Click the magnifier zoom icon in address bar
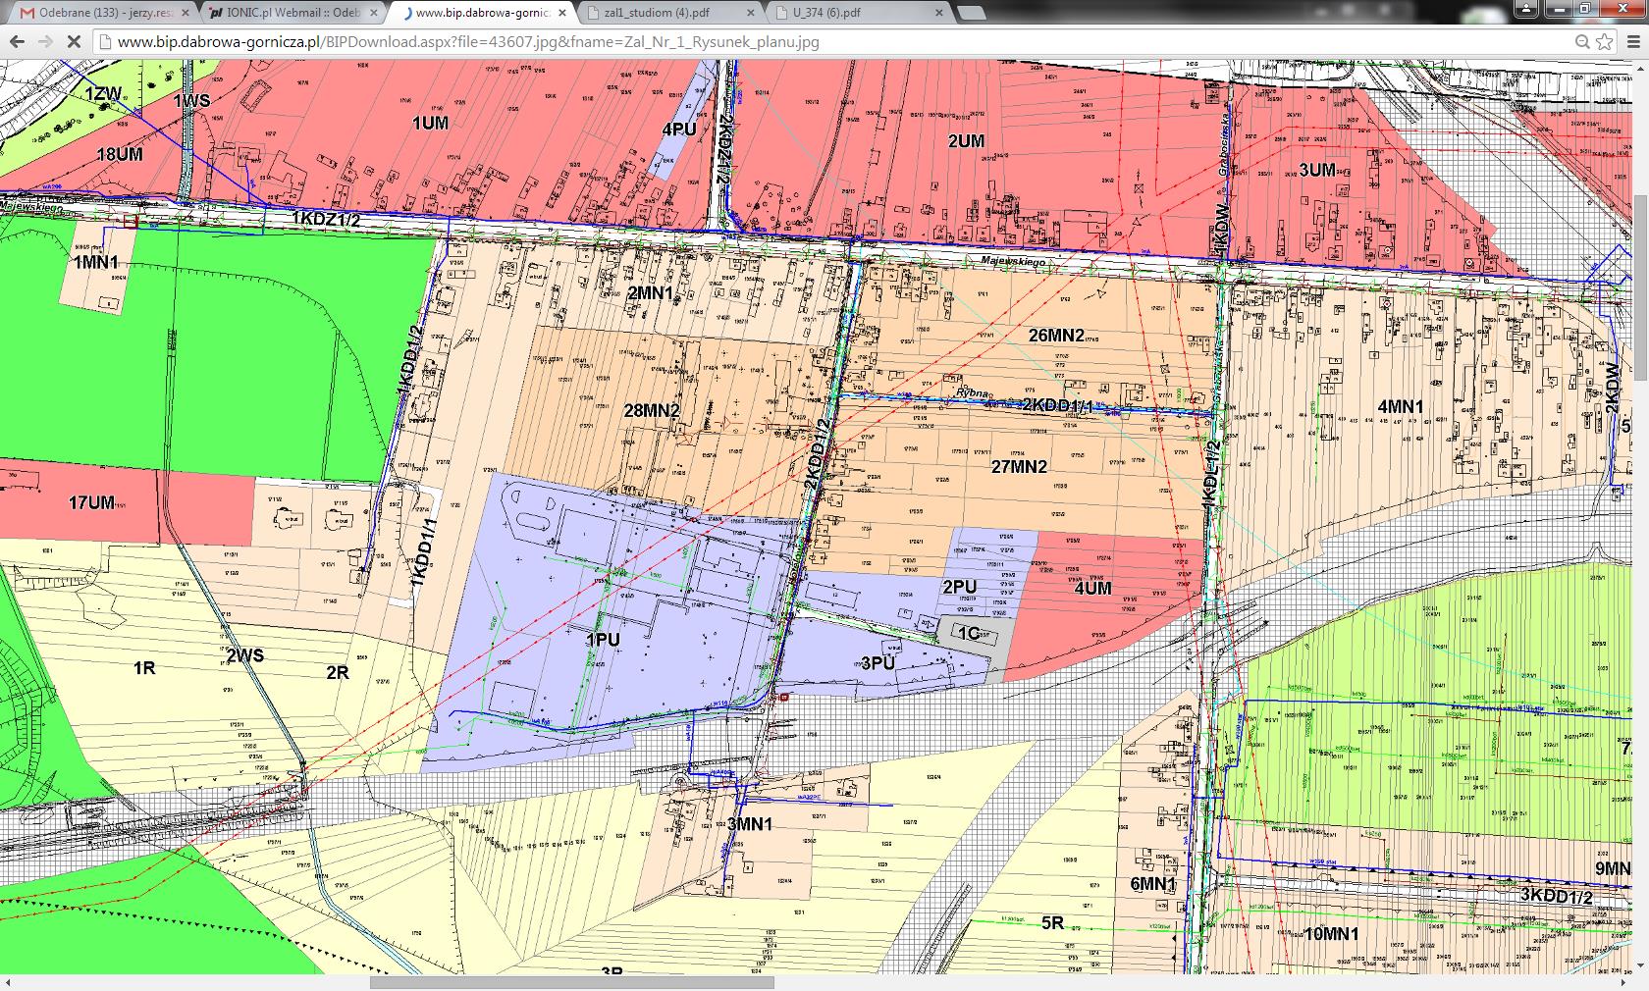The image size is (1649, 991). [x=1582, y=42]
